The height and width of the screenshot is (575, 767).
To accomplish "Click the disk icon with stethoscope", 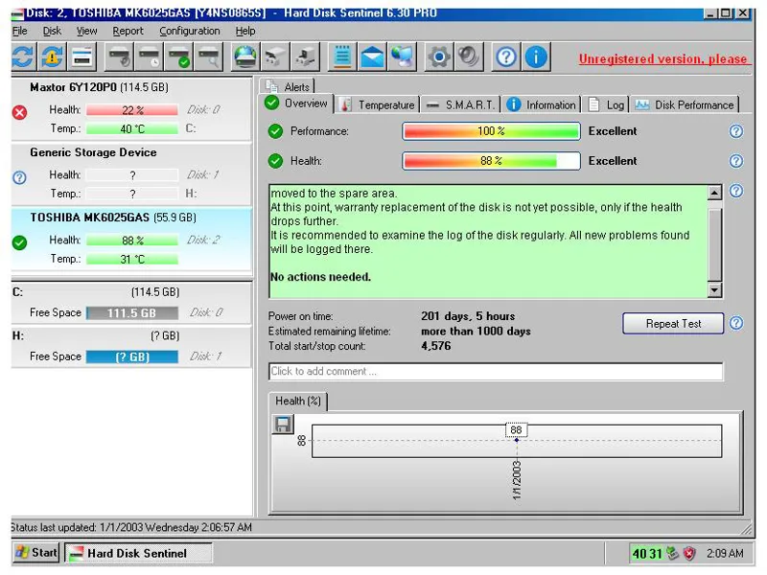I will coord(119,57).
